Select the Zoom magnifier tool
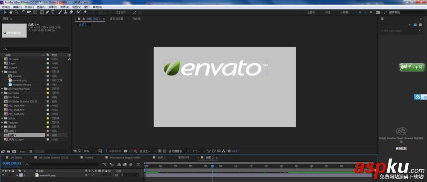The height and width of the screenshot is (182, 427). tap(17, 12)
